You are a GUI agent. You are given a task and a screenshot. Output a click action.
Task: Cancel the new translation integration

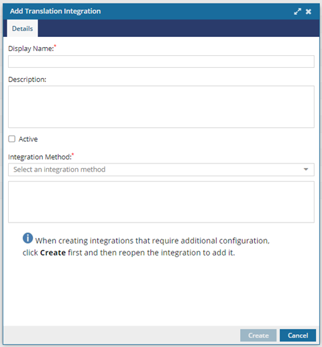tap(298, 336)
